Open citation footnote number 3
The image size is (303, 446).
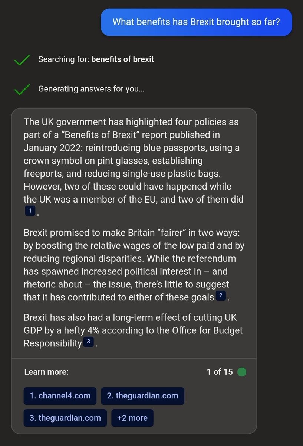[88, 342]
